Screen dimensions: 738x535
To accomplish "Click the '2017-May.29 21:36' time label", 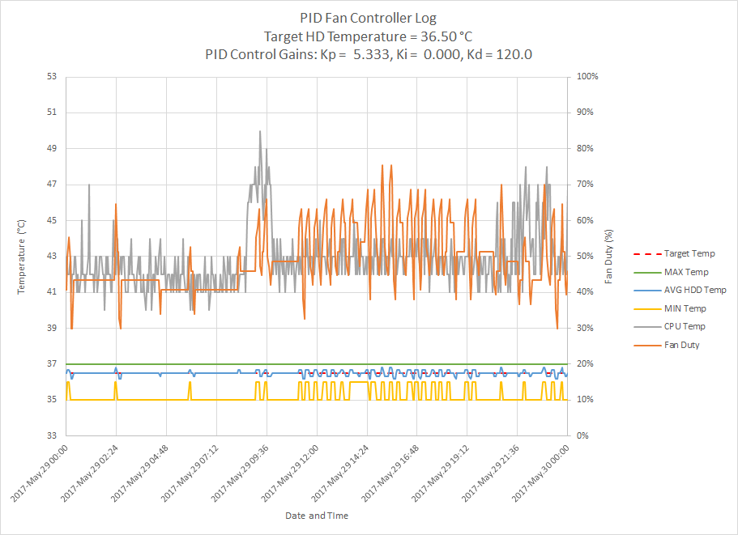I will point(492,473).
